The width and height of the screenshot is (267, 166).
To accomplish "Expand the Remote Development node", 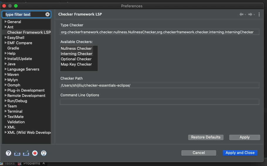I will (6, 95).
